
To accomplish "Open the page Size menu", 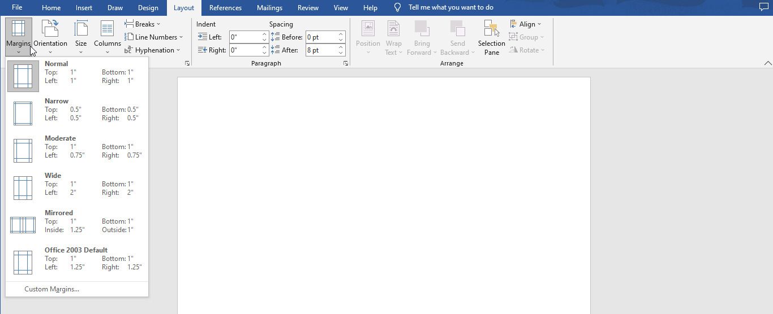I will [x=81, y=37].
